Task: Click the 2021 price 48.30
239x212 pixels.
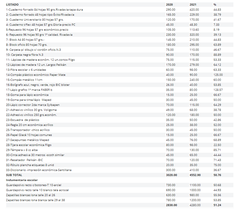Action: [x=193, y=25]
